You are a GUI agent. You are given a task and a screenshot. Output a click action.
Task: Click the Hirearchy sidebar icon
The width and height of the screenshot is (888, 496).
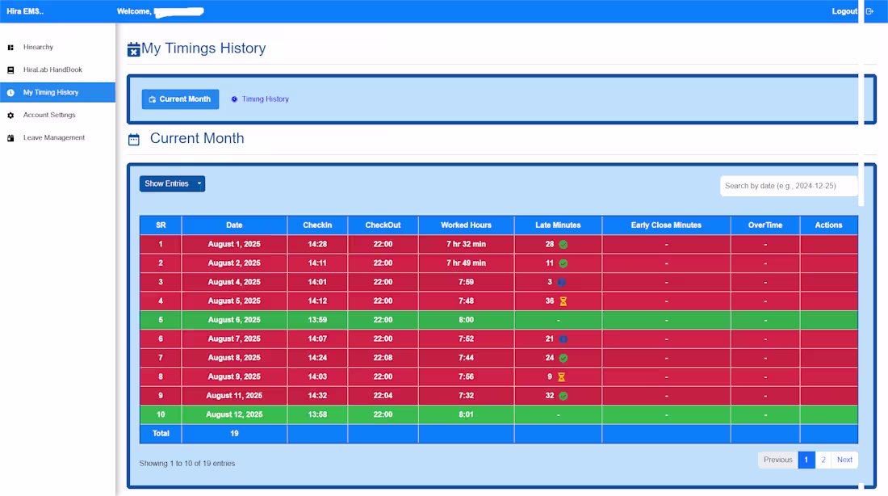pos(10,47)
